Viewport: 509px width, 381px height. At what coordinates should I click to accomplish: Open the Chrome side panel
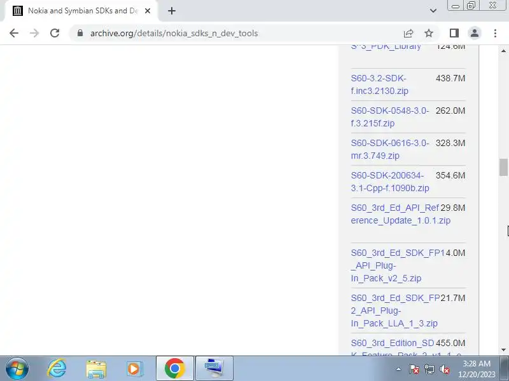coord(454,33)
